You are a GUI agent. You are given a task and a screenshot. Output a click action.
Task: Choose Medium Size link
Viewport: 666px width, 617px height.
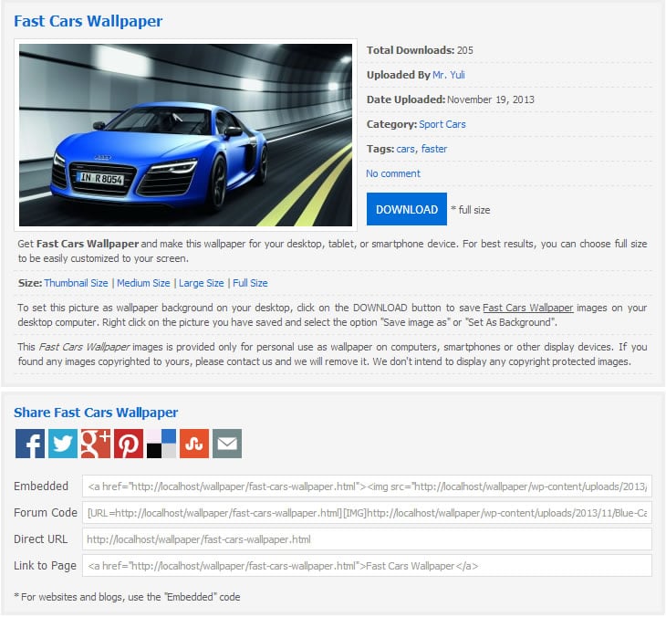[x=143, y=283]
